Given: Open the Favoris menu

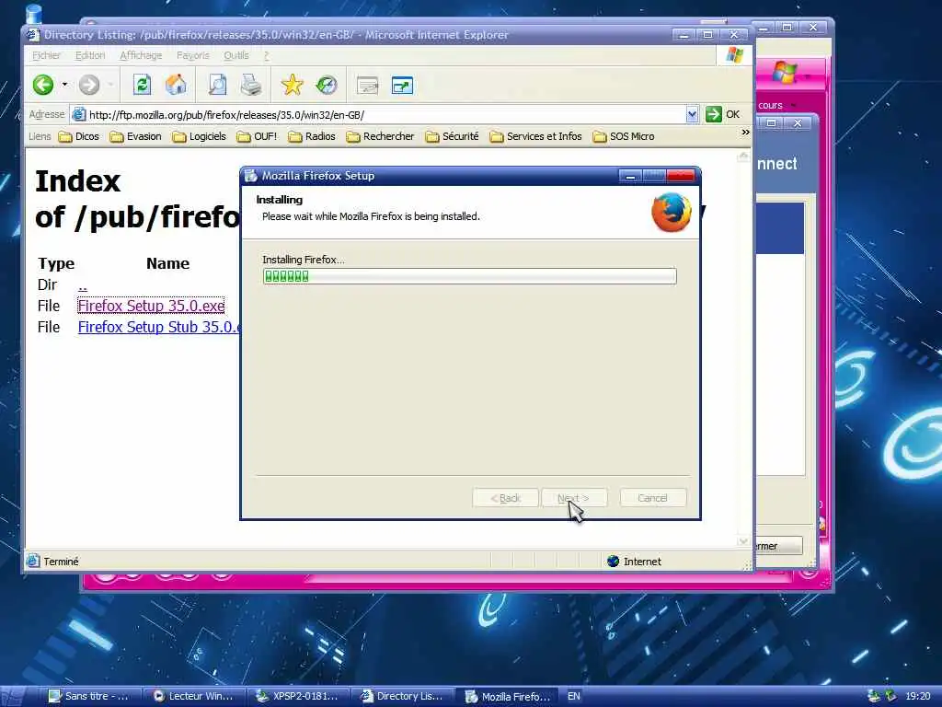Looking at the screenshot, I should coord(193,55).
